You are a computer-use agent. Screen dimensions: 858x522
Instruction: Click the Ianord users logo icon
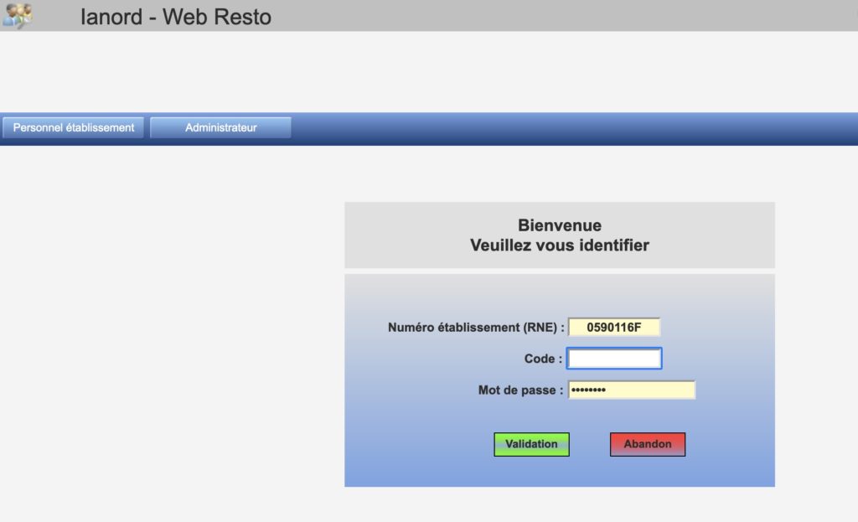click(x=18, y=15)
